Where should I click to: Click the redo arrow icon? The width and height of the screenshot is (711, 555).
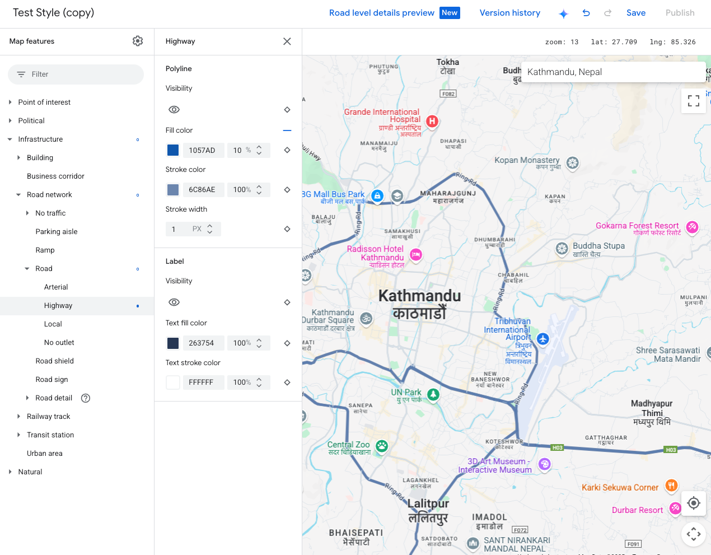tap(607, 13)
